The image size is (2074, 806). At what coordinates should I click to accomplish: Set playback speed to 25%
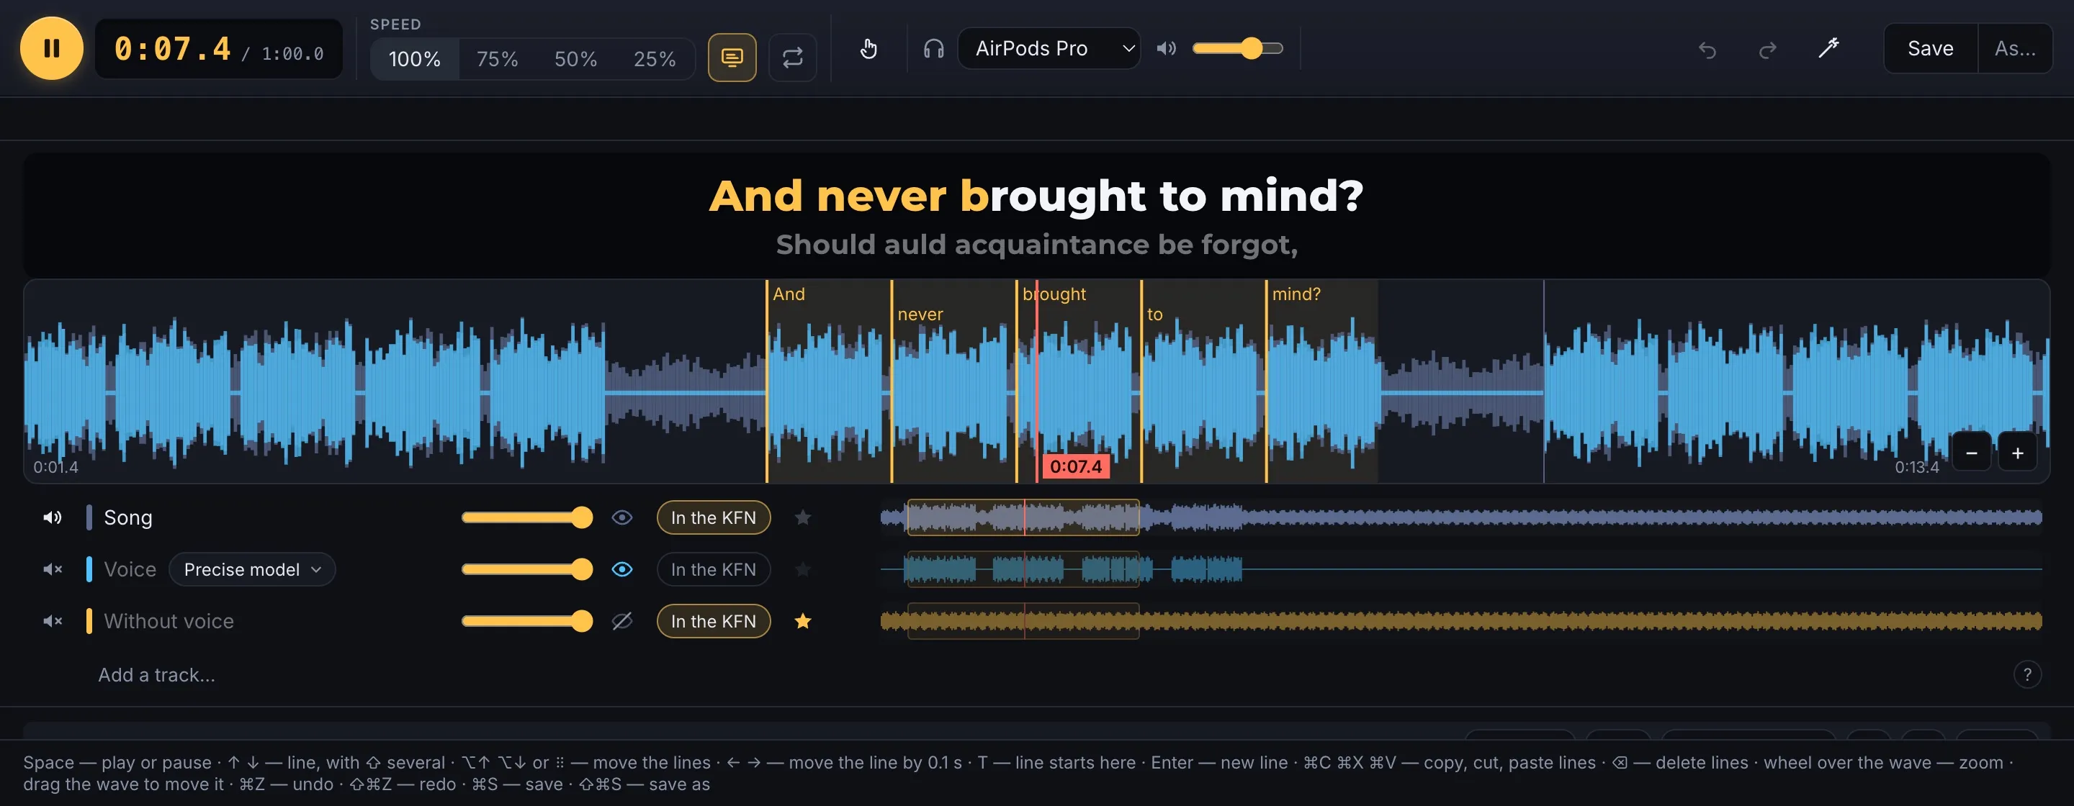click(x=655, y=59)
